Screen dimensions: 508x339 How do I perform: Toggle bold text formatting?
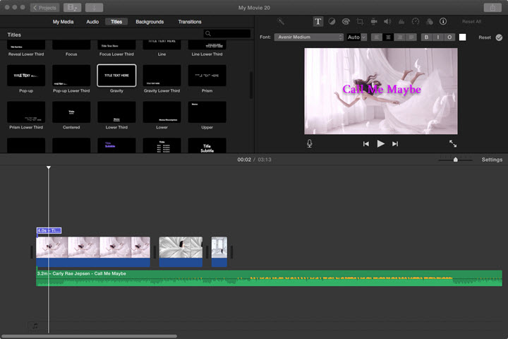pos(426,37)
